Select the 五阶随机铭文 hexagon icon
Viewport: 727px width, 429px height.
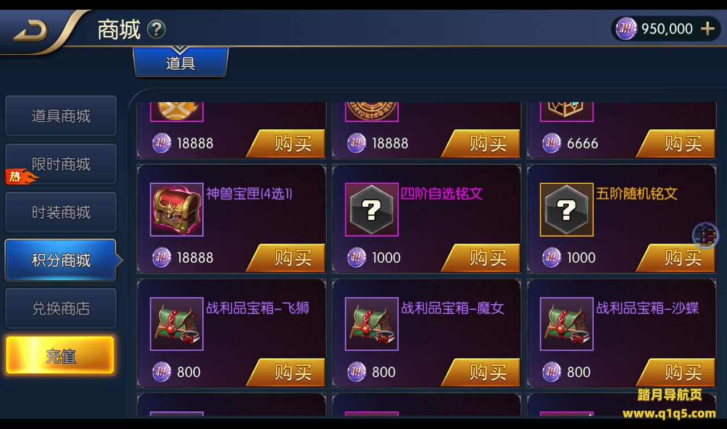567,209
